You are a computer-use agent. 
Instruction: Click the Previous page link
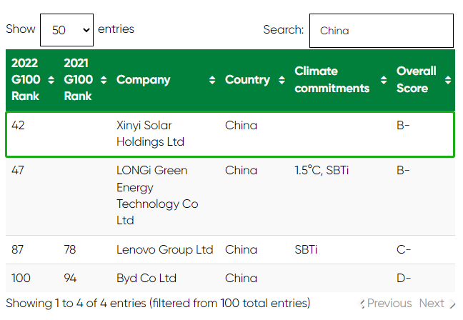click(x=385, y=304)
